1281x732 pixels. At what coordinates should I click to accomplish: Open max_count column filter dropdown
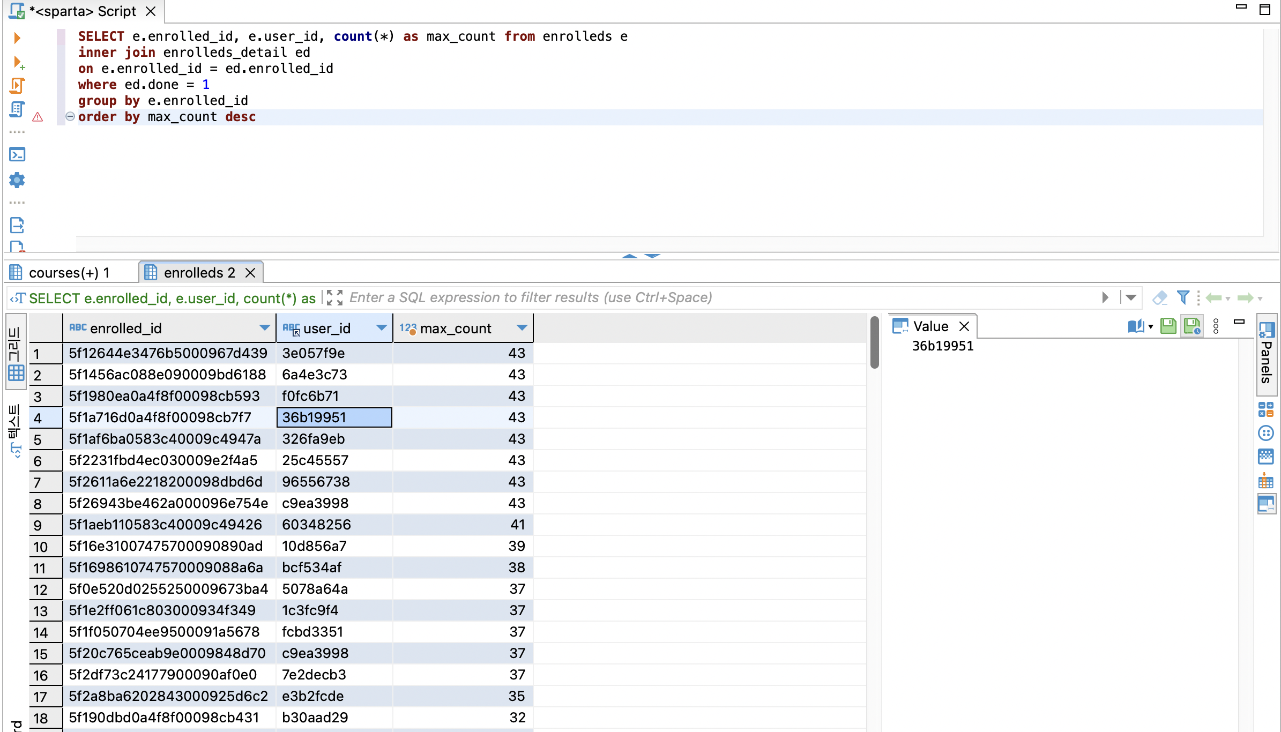(522, 328)
